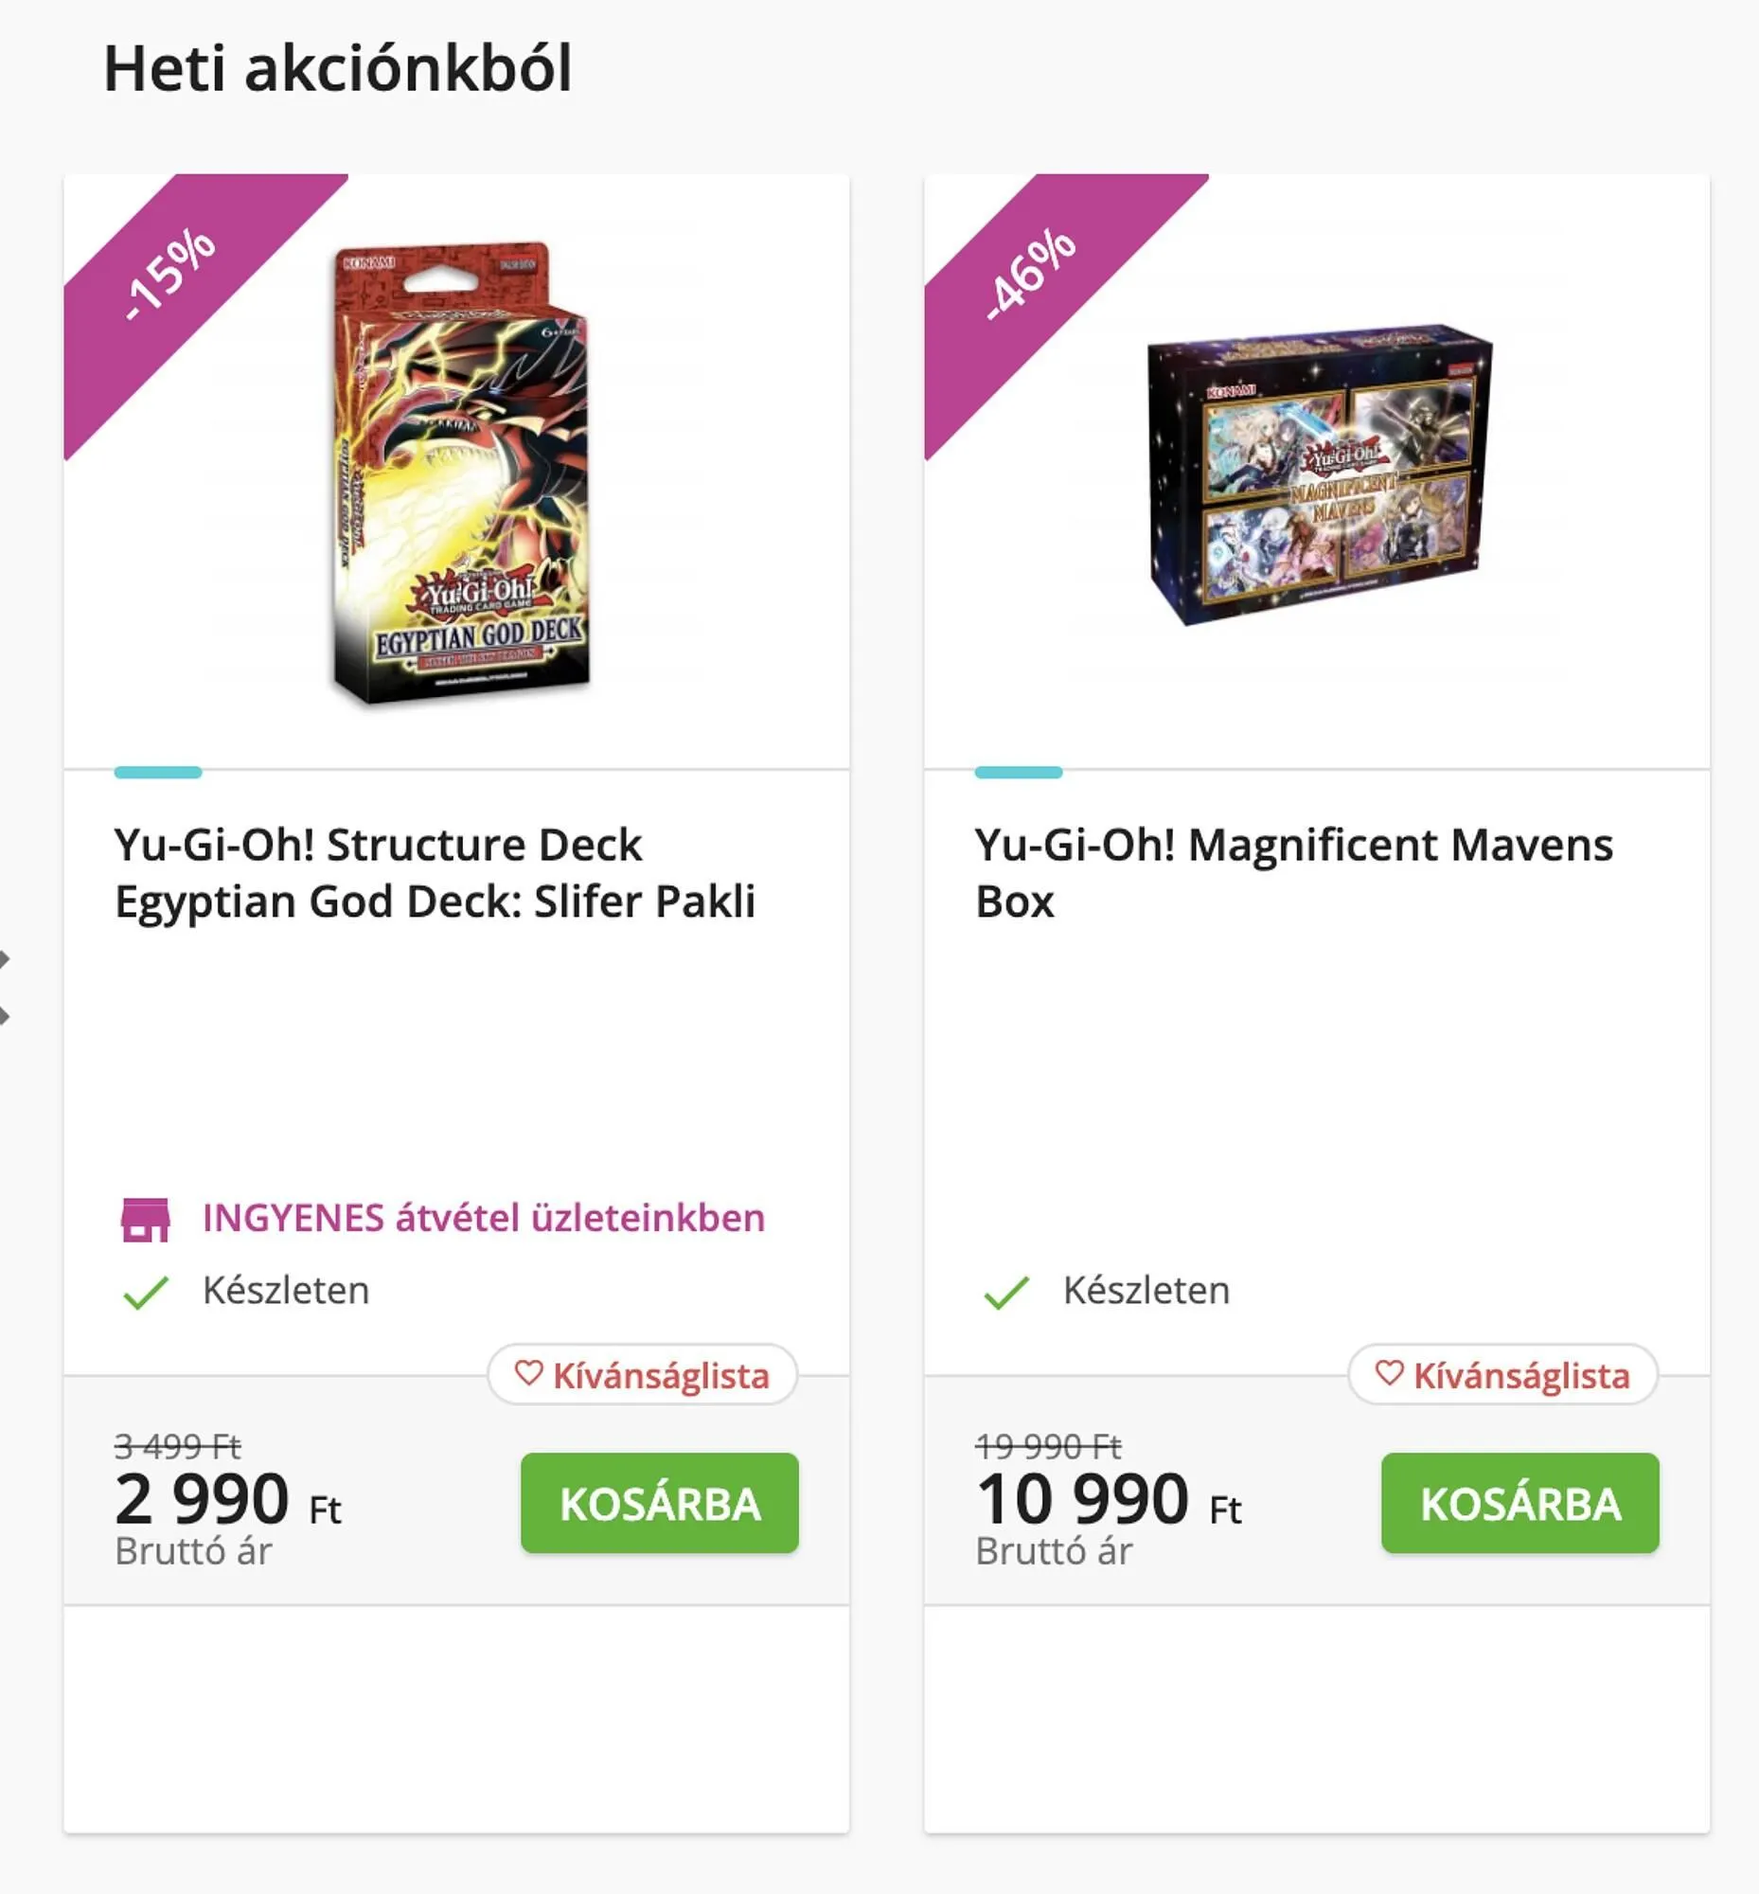
Task: Click the 2 990 Ft sale price
Action: point(226,1500)
